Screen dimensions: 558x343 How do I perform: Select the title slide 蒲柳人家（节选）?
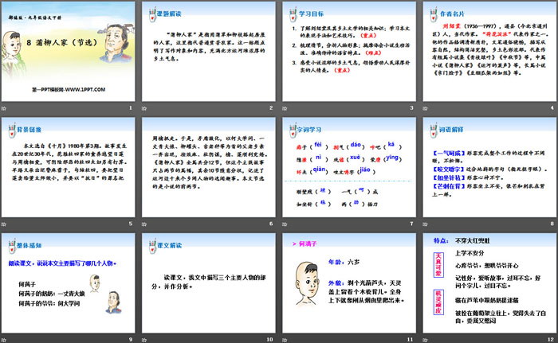tap(68, 51)
